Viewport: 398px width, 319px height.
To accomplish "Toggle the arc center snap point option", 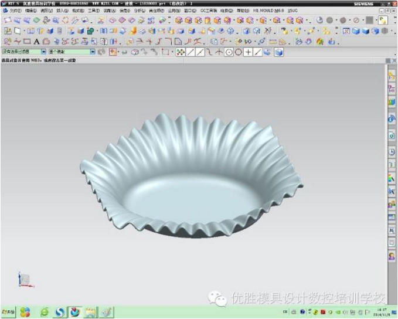I will point(229,52).
